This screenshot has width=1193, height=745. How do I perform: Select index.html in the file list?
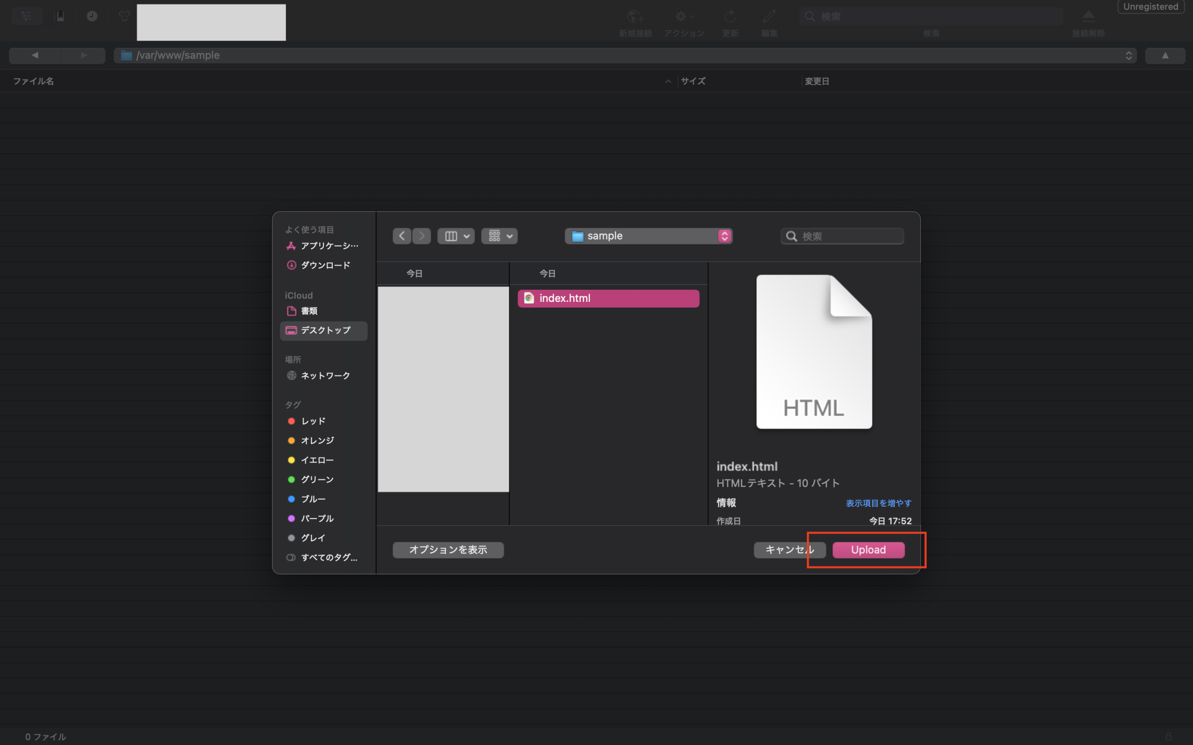(608, 298)
